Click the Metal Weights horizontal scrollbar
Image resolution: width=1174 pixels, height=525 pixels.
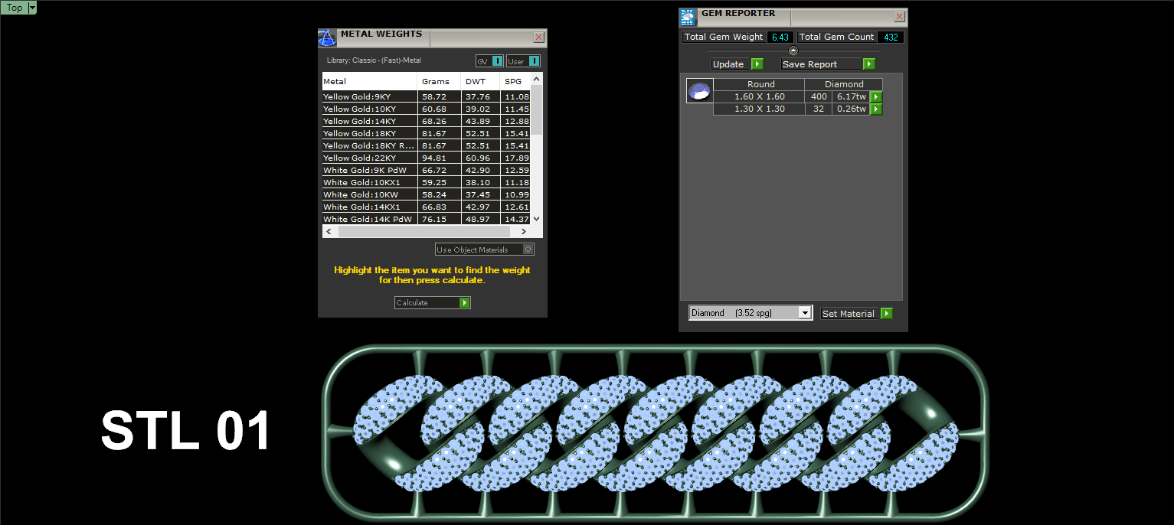[426, 231]
